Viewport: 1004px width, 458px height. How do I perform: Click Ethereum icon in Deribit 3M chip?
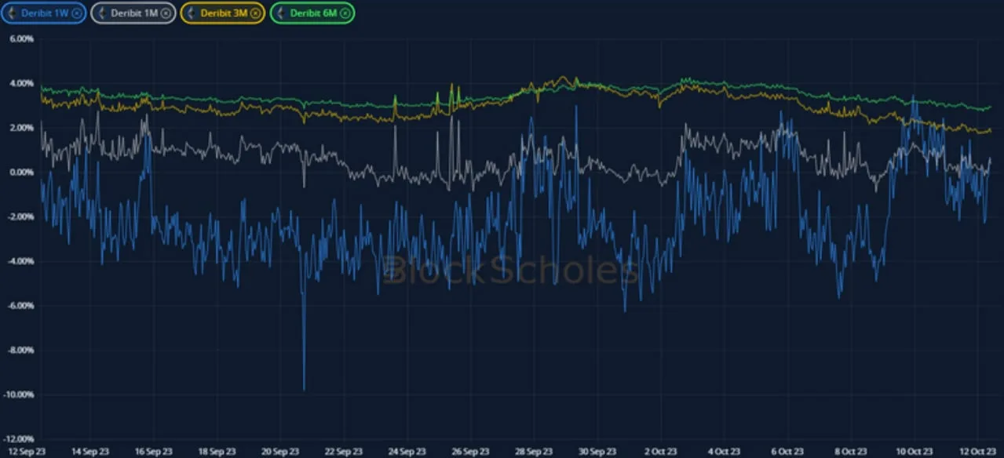(x=192, y=13)
